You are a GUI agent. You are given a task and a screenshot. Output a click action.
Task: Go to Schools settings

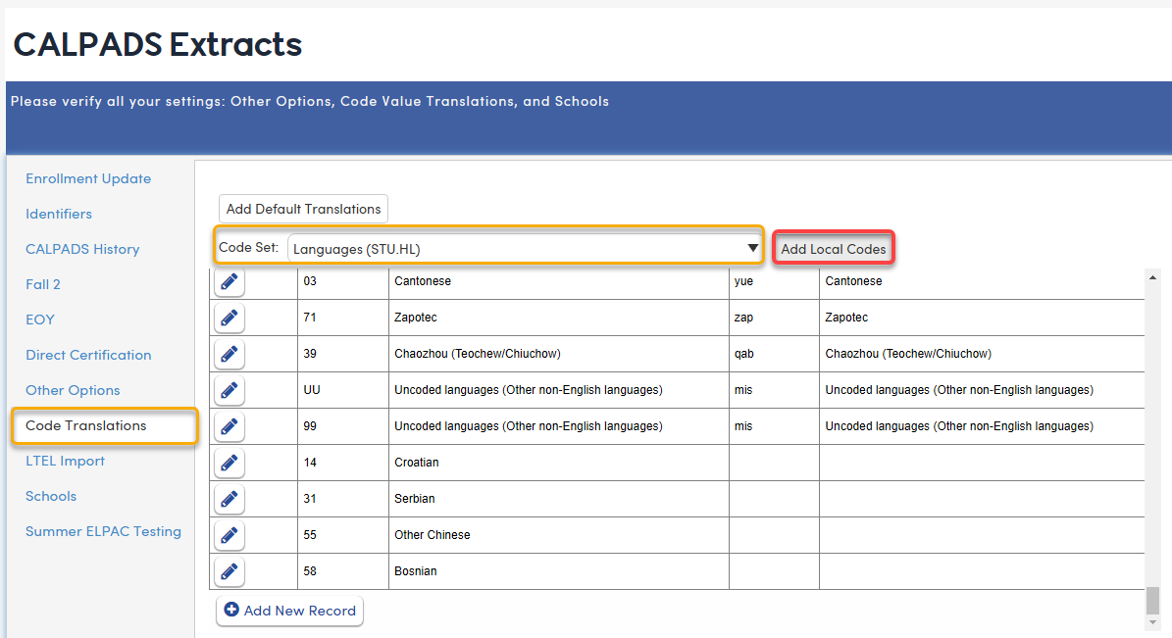click(x=51, y=496)
